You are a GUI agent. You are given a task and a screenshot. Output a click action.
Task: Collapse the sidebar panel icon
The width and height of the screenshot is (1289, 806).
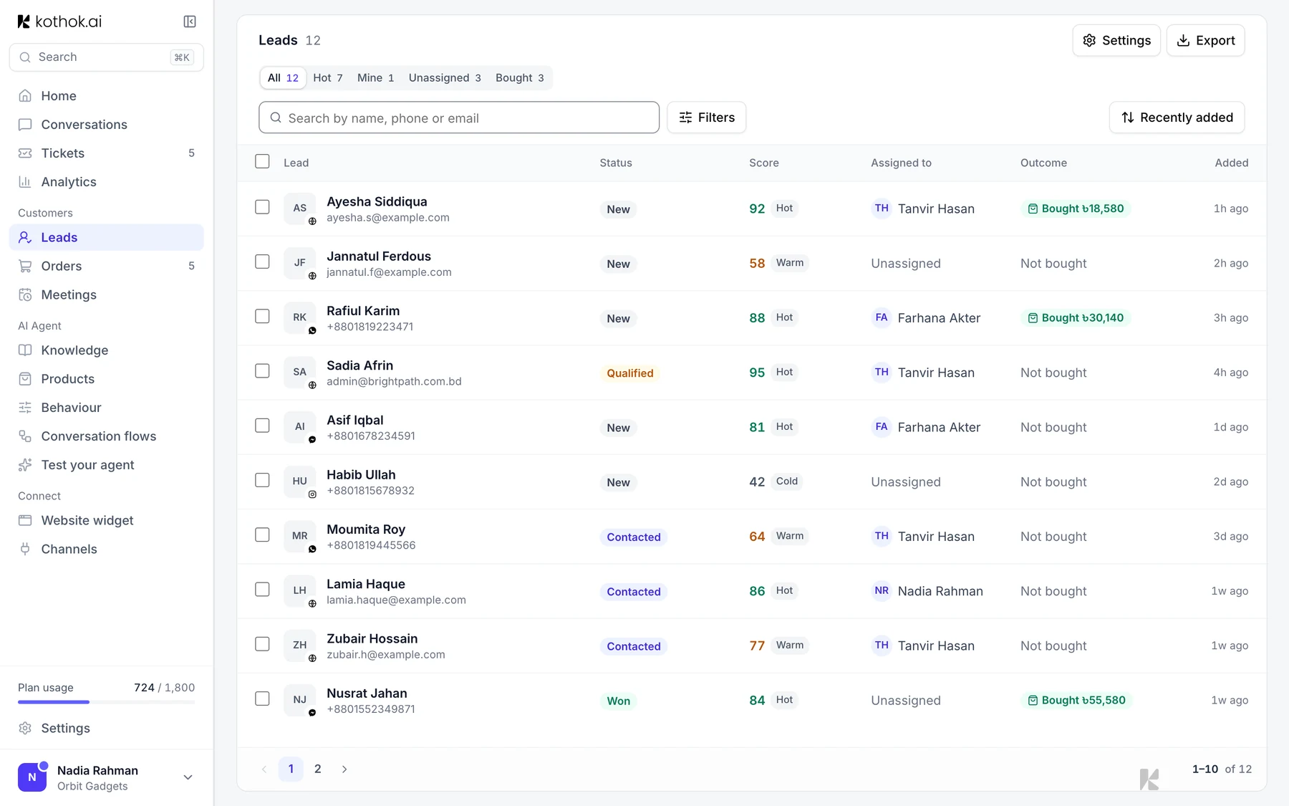pyautogui.click(x=190, y=21)
